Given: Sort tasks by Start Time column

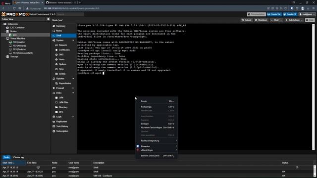Looking at the screenshot, I should pos(13,163).
